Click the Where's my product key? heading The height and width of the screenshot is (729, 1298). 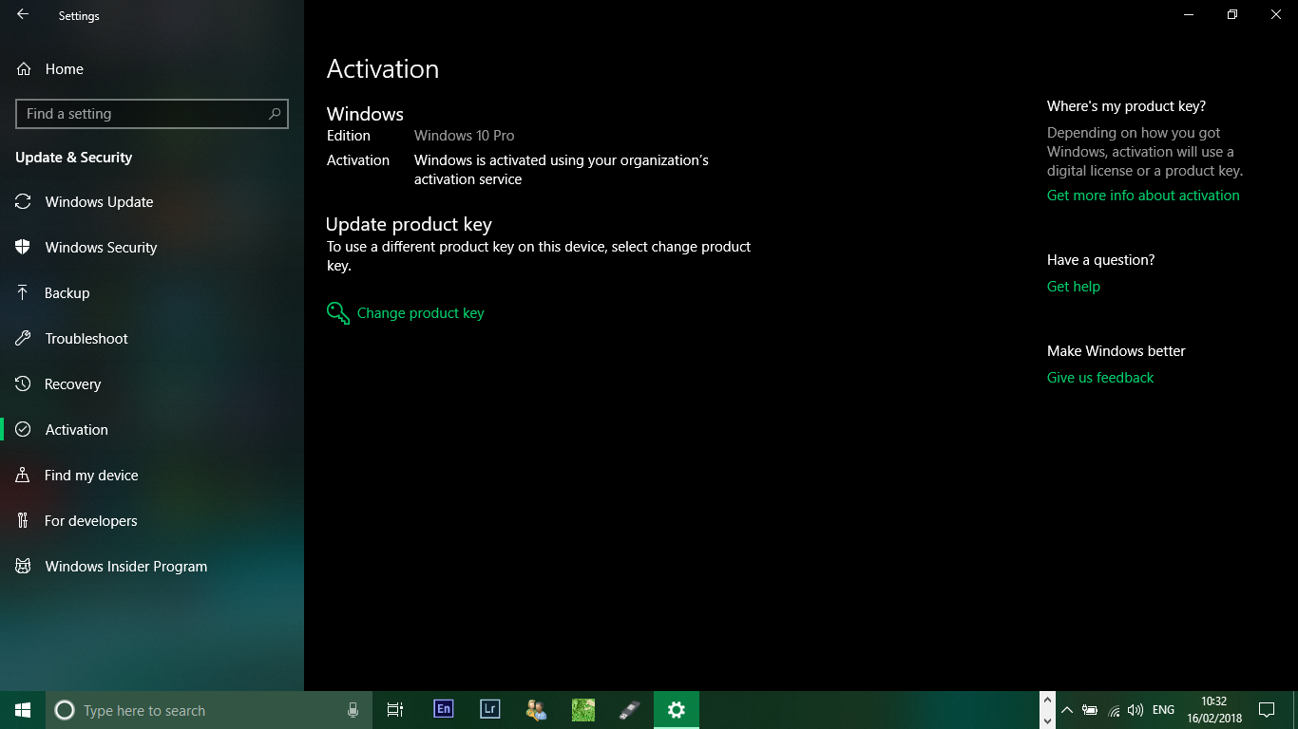1126,106
